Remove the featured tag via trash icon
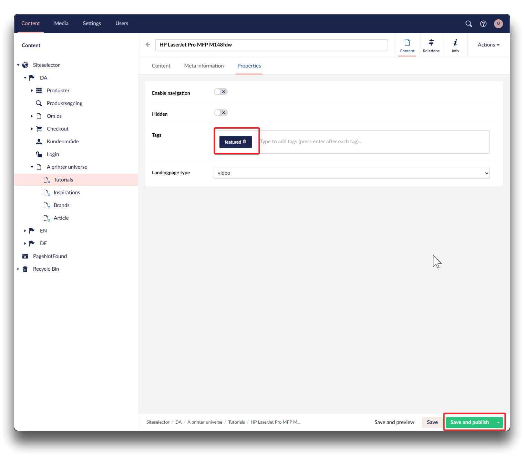 click(245, 142)
